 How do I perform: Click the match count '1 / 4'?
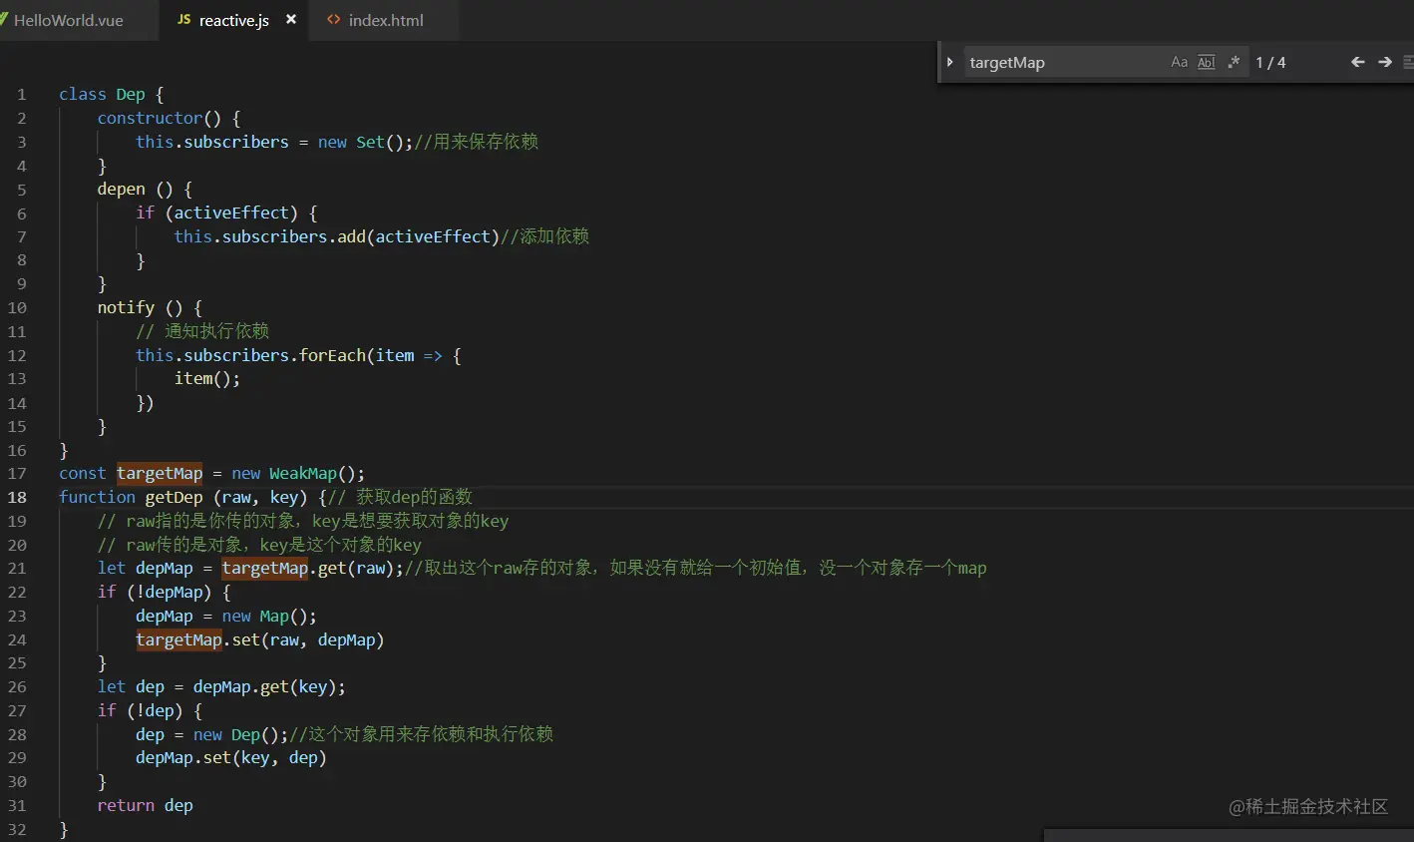pyautogui.click(x=1270, y=62)
